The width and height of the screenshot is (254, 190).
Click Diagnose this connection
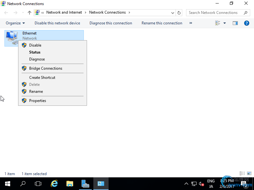[111, 23]
